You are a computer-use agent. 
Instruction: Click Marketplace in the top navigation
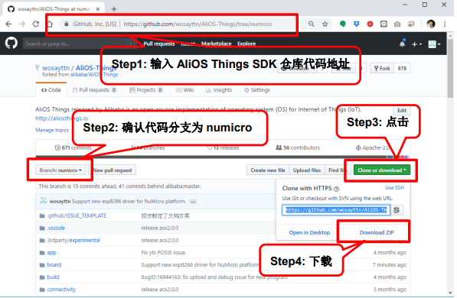217,44
